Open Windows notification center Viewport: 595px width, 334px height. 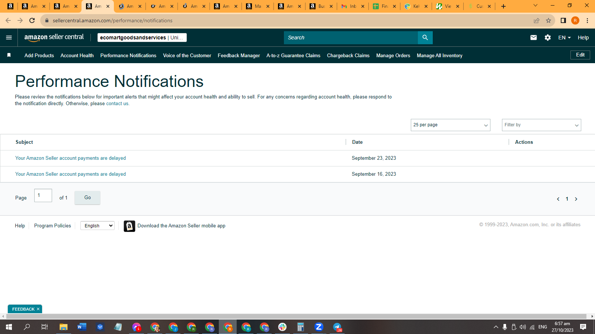(583, 327)
